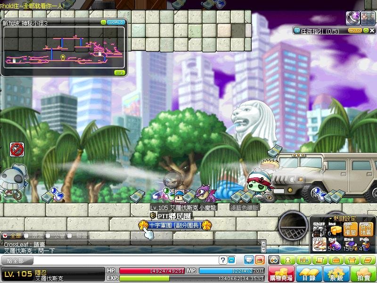This screenshot has height=283, width=377.
Task: Click the CrossLeaf chat message line
Action: tap(25, 244)
